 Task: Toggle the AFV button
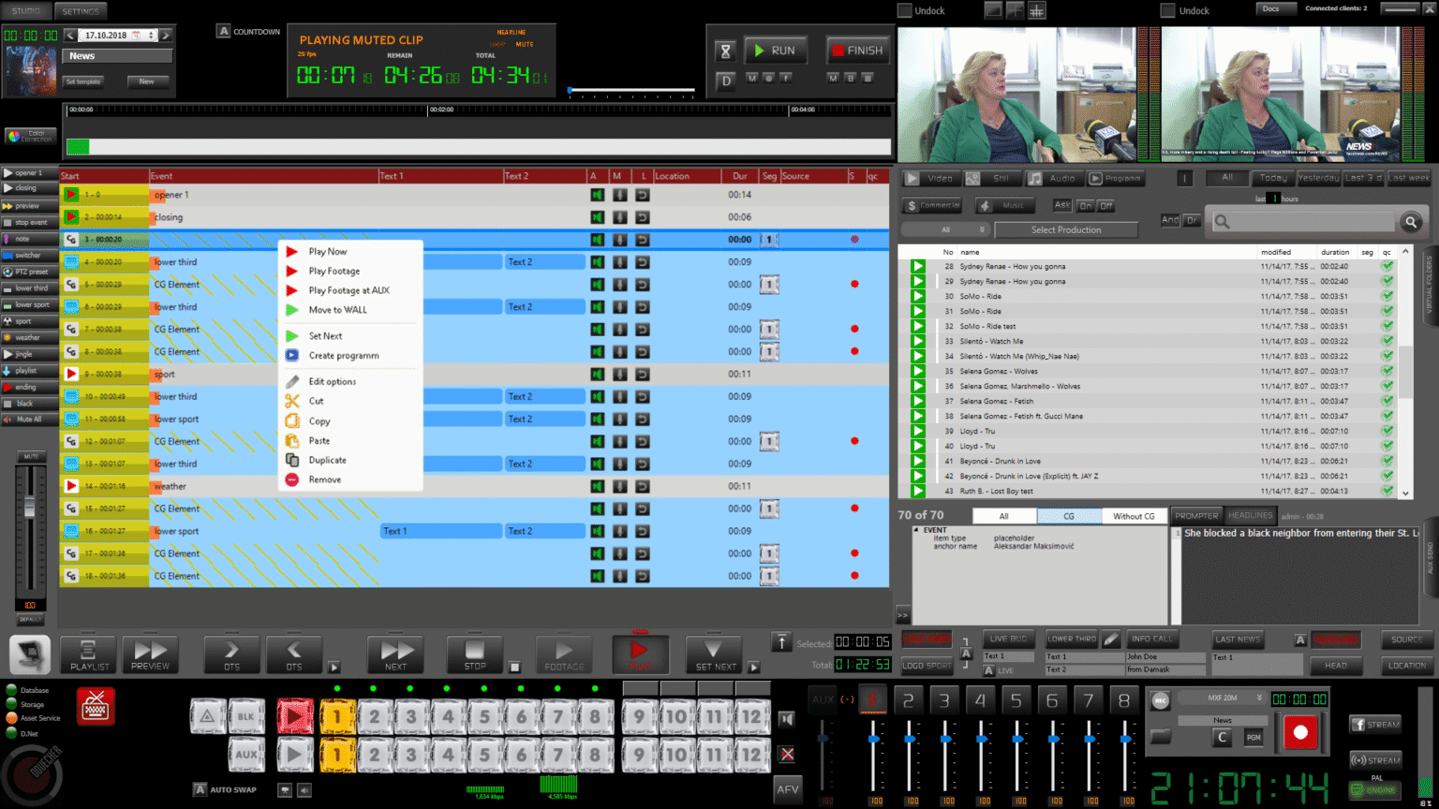788,789
